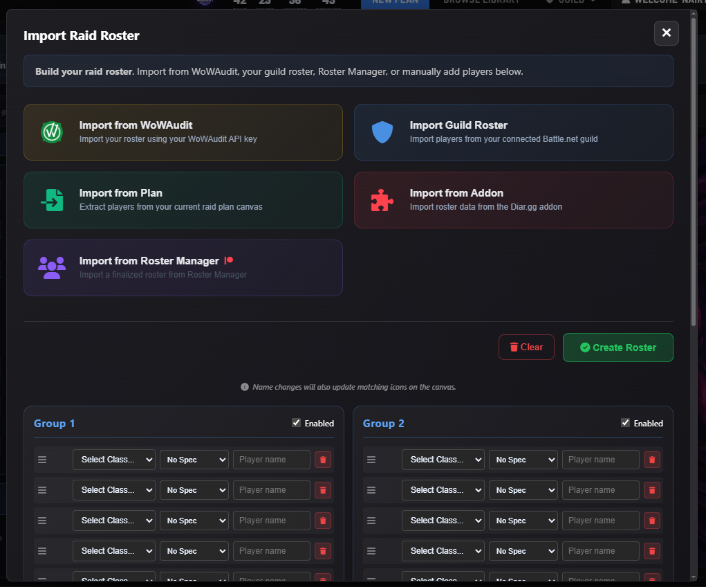Delete Group 2 third row with trash icon
The height and width of the screenshot is (587, 706).
[x=652, y=521]
